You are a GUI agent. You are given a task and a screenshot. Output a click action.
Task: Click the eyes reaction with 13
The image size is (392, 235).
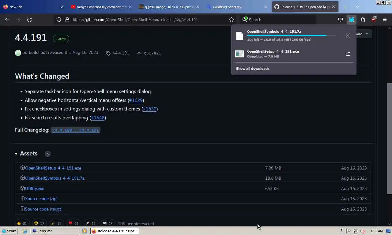coord(108,223)
